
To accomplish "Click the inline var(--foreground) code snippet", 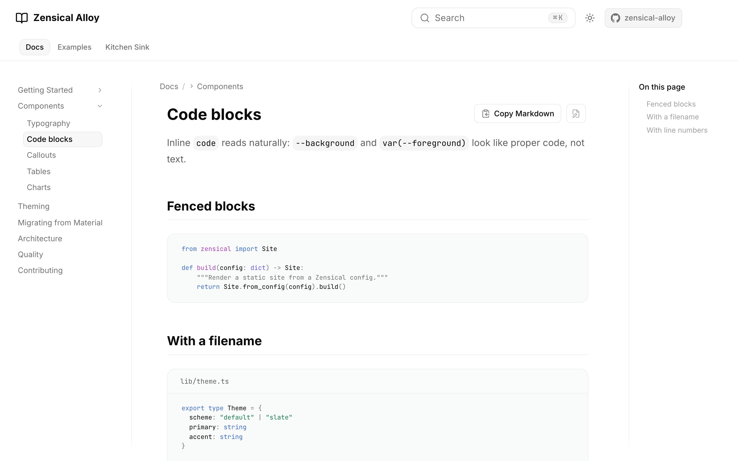I will pos(424,143).
